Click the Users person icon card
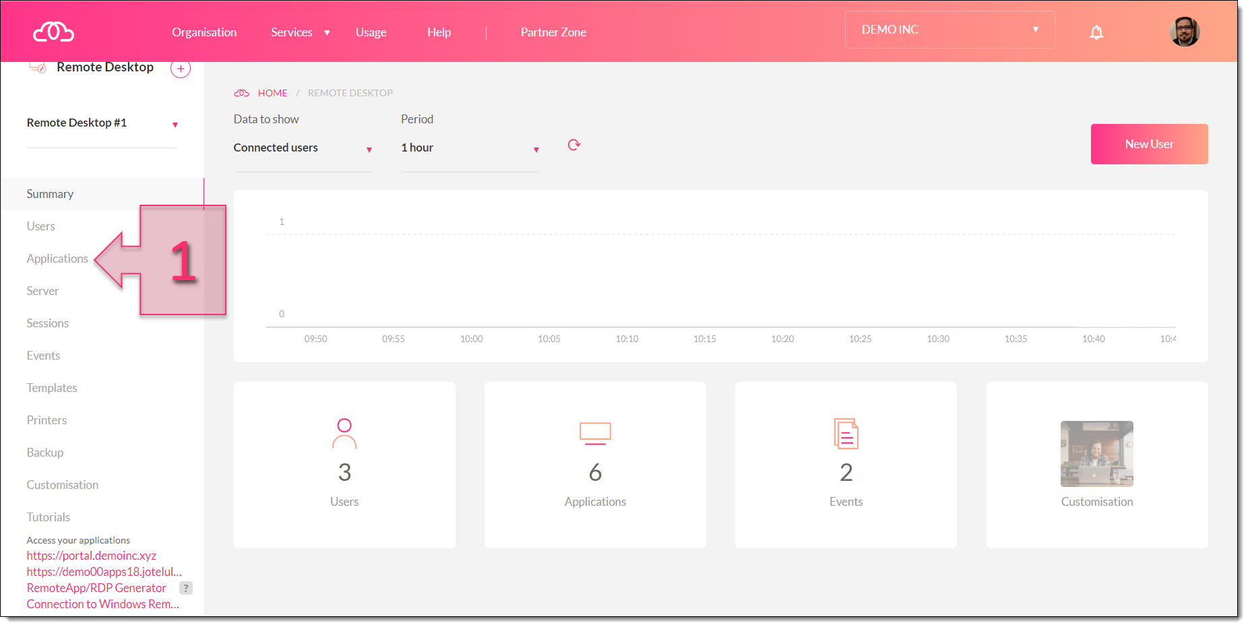Image resolution: width=1248 pixels, height=627 pixels. 344,434
